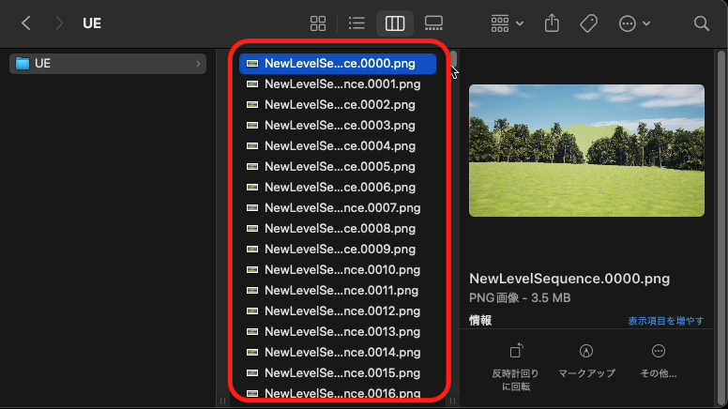The width and height of the screenshot is (728, 409).
Task: Click the NewLevelSequence.0000.png preview title
Action: tap(569, 279)
